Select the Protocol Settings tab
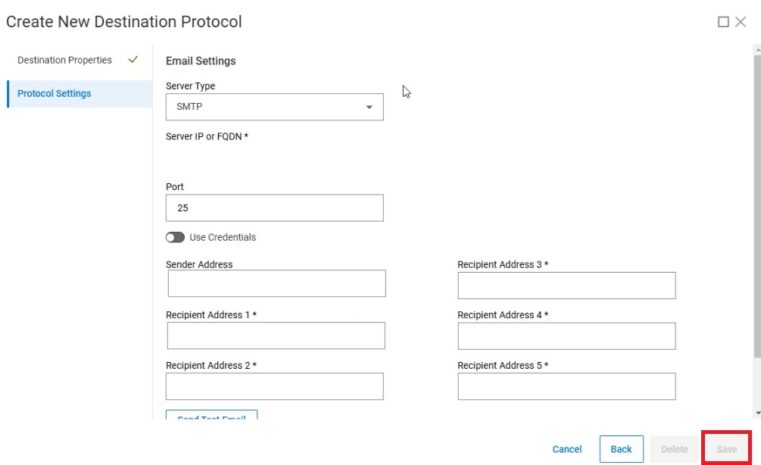Screen dimensions: 761x465 (x=54, y=93)
